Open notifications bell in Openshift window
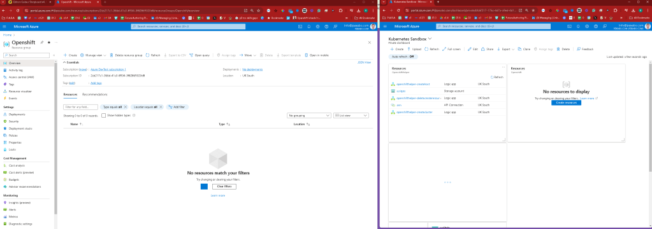The height and width of the screenshot is (229, 652). click(309, 26)
